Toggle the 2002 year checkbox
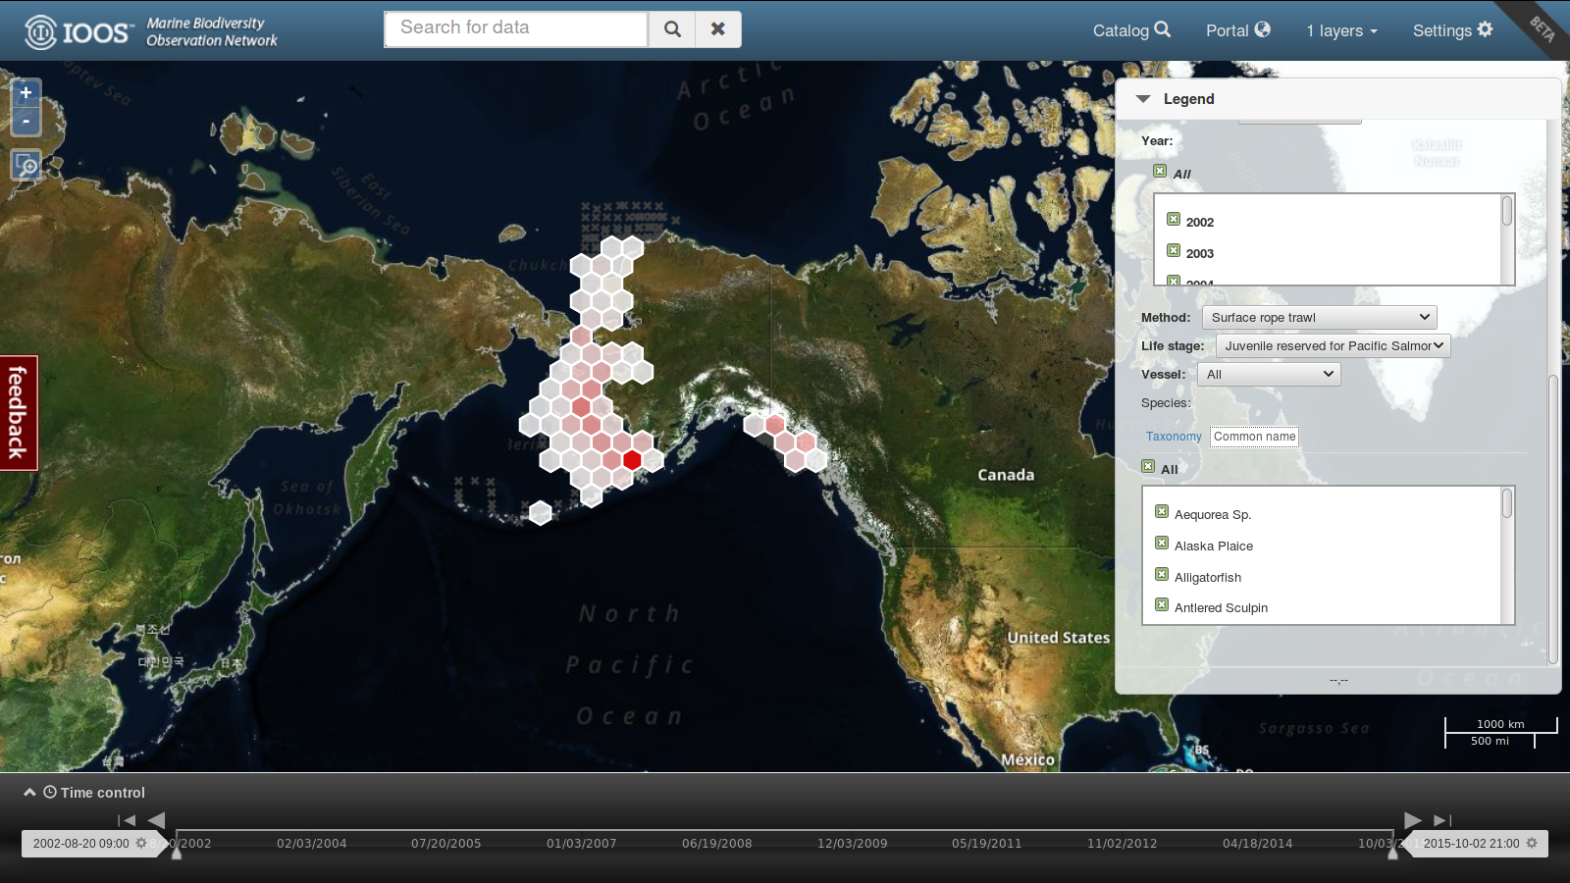This screenshot has height=883, width=1570. click(1173, 220)
